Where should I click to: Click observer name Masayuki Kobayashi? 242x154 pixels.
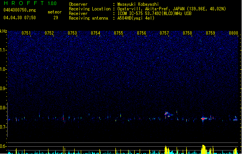(x=138, y=4)
